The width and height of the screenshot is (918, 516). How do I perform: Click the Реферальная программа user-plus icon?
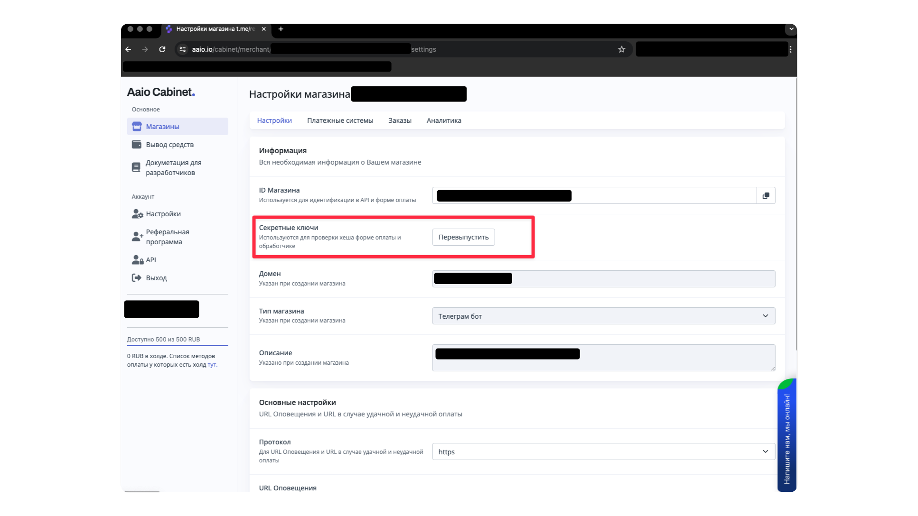137,236
